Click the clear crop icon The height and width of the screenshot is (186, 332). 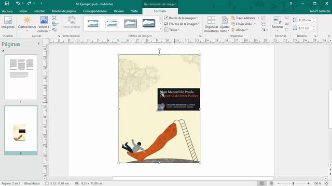[287, 30]
